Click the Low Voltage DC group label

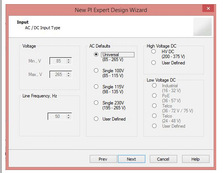click(161, 80)
